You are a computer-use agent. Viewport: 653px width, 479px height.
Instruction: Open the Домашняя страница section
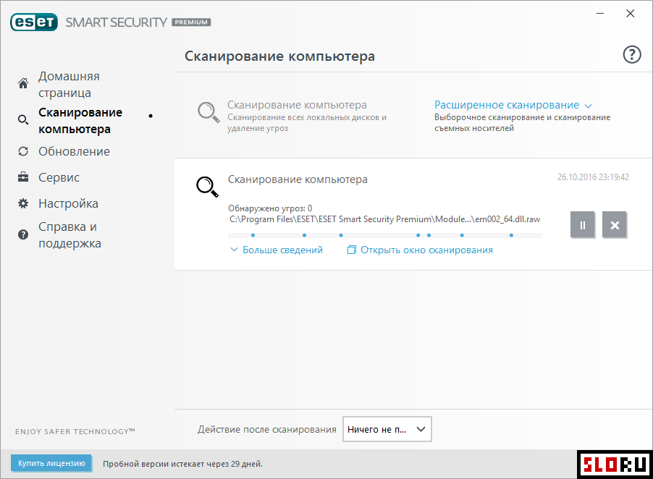pyautogui.click(x=69, y=85)
